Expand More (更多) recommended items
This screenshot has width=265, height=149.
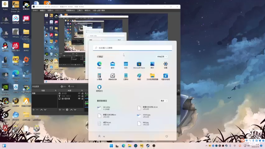(x=164, y=101)
